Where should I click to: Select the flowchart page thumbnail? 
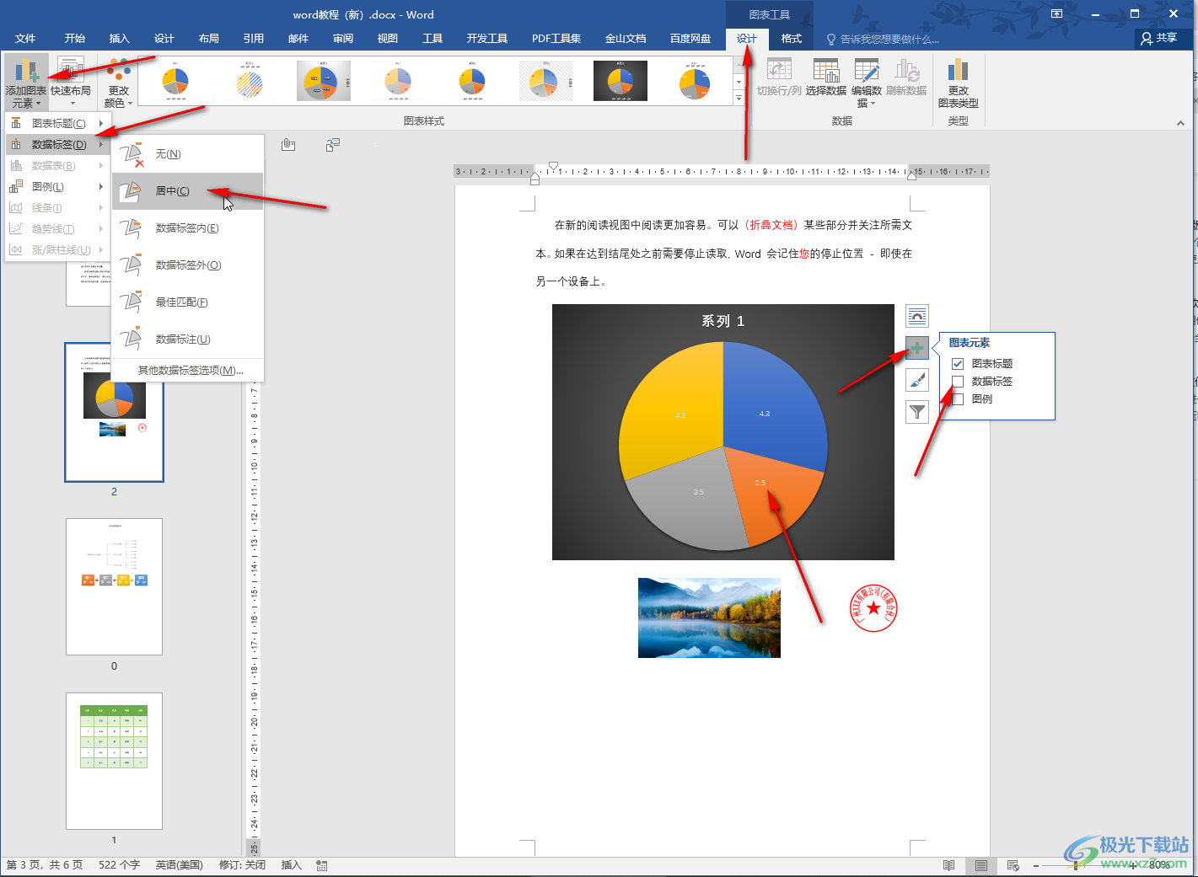point(115,586)
